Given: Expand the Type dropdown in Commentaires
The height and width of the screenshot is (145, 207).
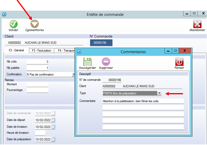Looking at the screenshot, I should pos(159,93).
